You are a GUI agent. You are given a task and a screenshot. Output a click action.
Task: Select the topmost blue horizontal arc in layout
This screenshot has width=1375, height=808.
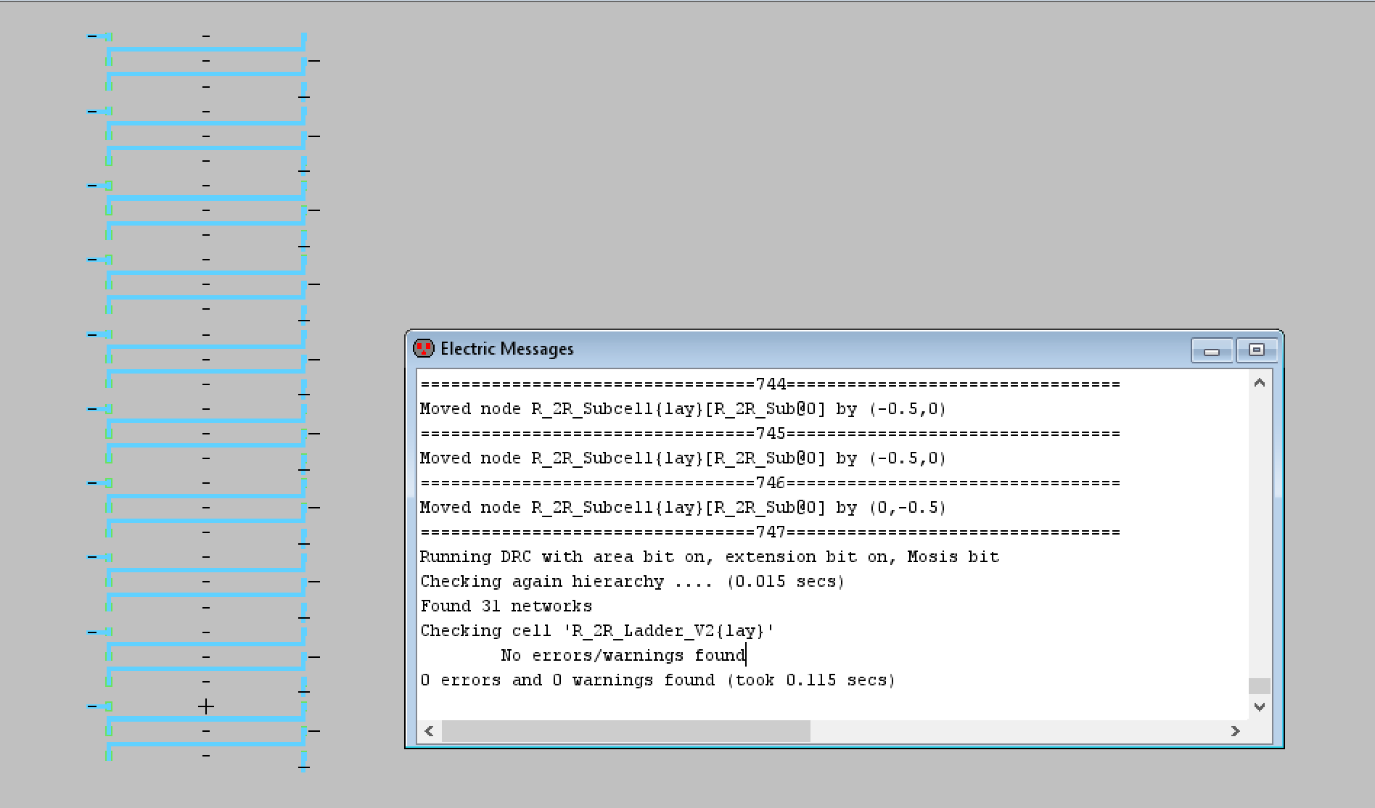click(x=206, y=49)
